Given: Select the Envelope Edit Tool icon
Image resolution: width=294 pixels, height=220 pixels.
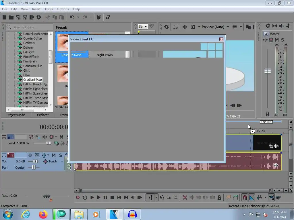Looking at the screenshot, I should coord(162,198).
